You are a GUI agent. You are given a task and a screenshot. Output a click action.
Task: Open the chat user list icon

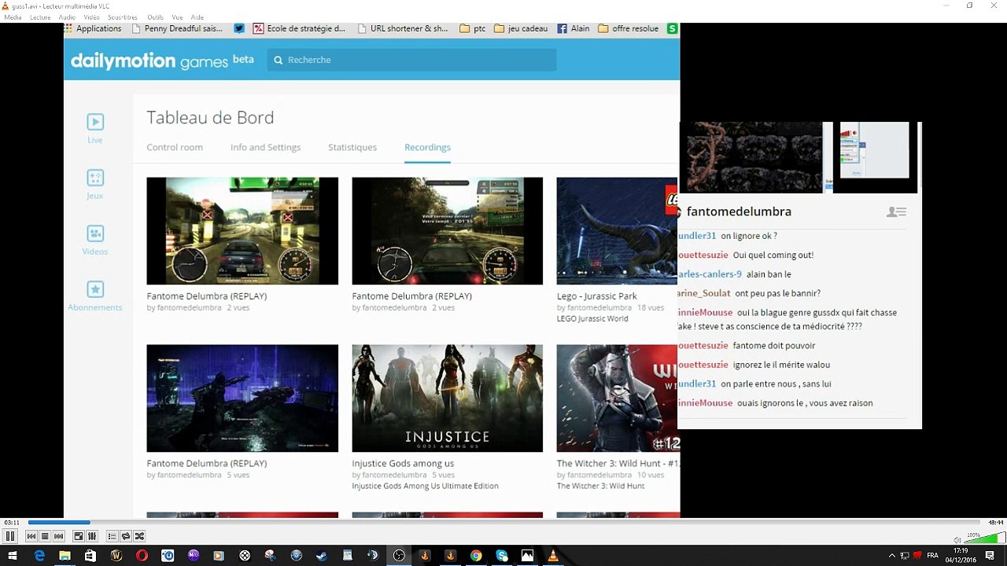(896, 211)
